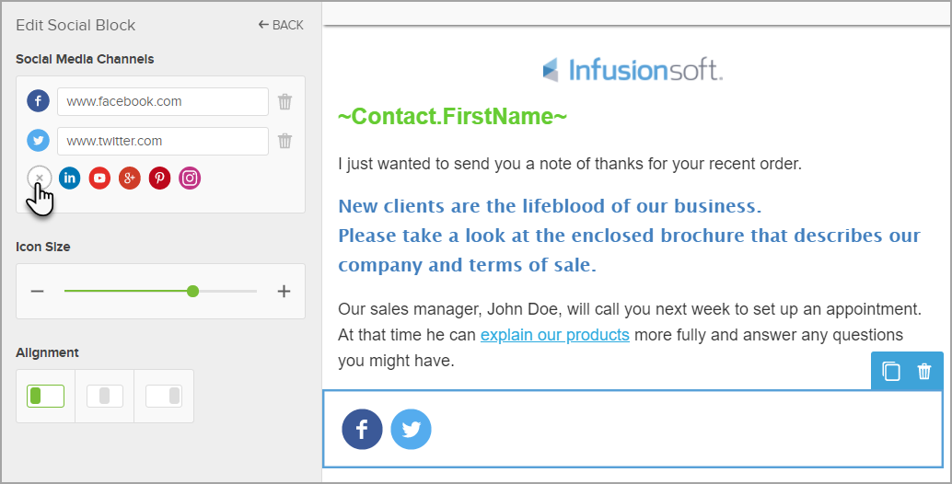
Task: Close the social channel picker (x icon)
Action: (39, 179)
